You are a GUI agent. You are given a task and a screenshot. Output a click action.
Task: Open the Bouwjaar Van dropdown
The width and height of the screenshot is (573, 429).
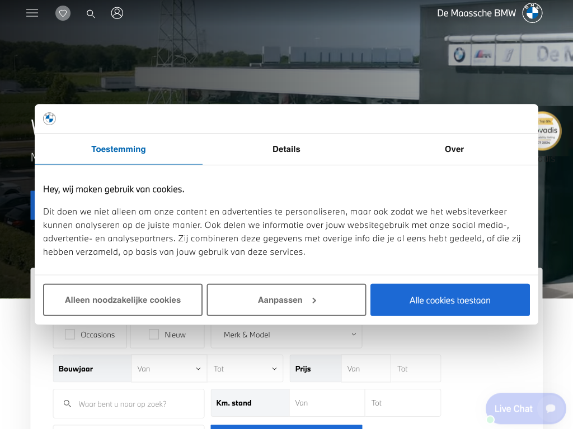pyautogui.click(x=169, y=369)
